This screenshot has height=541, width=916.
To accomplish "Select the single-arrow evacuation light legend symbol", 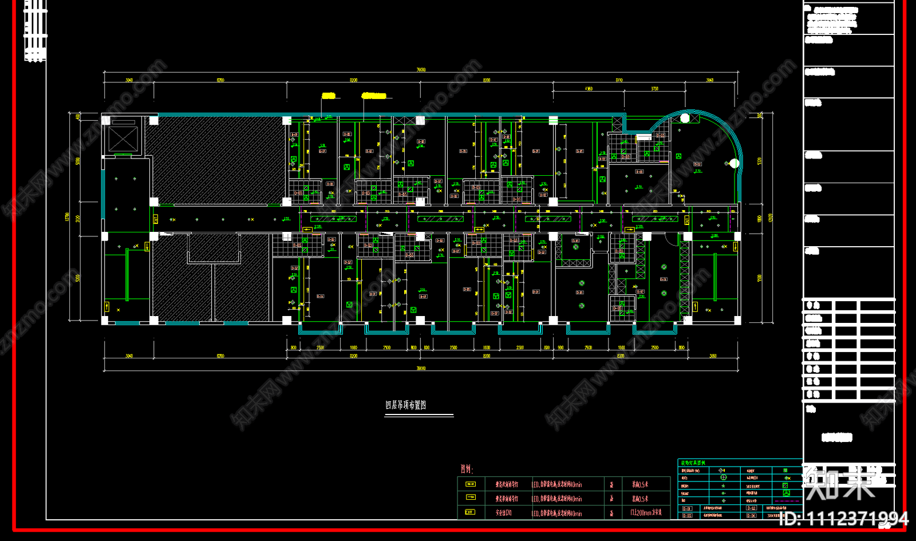I will pyautogui.click(x=470, y=497).
